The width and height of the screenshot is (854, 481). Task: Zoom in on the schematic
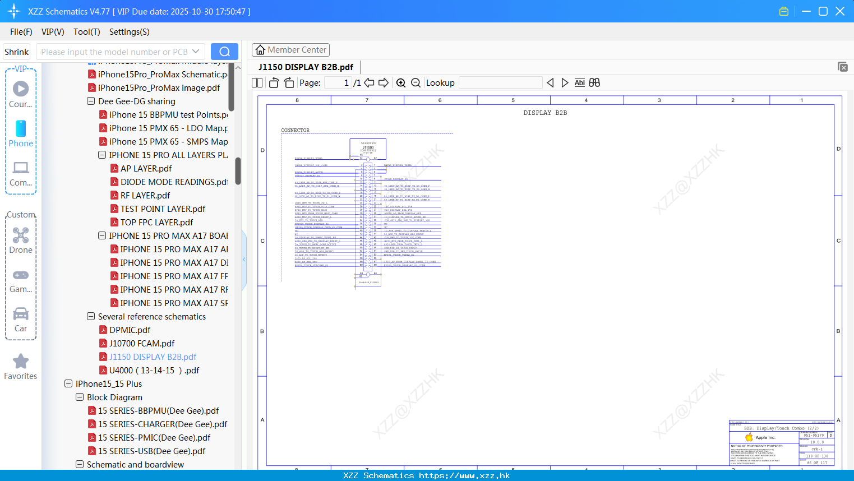(x=401, y=82)
